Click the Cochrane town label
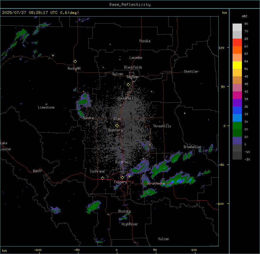This screenshot has height=254, width=260. click(x=97, y=171)
